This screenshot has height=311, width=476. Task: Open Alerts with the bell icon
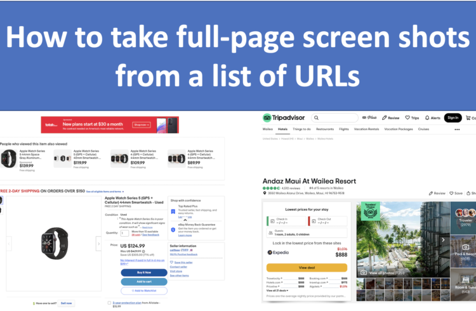pyautogui.click(x=433, y=118)
